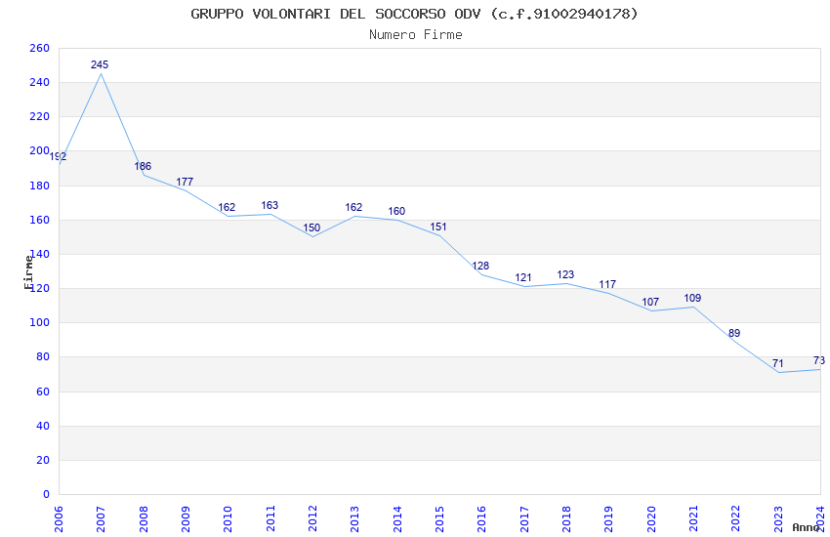Click the data label 177
830x537 pixels.
click(x=185, y=182)
